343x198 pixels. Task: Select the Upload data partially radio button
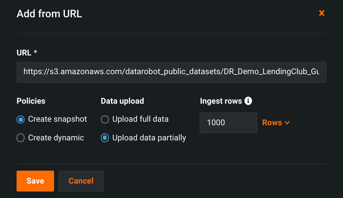click(105, 138)
